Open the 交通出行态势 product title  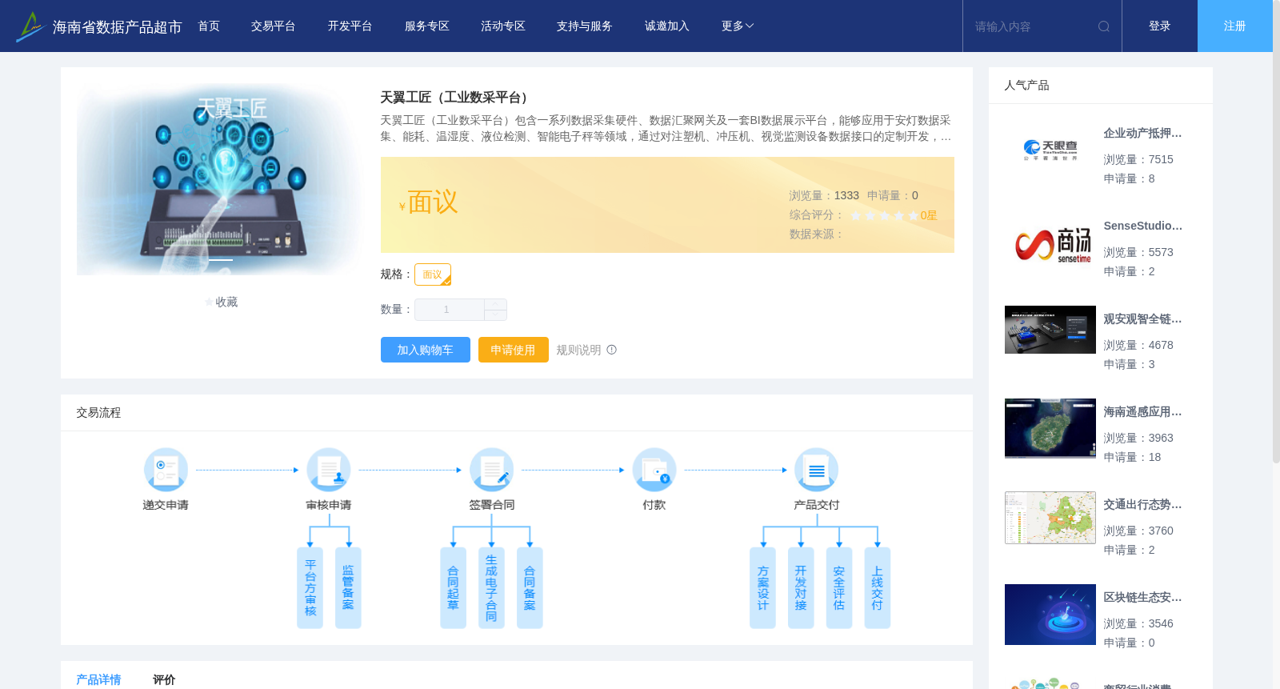(x=1142, y=504)
